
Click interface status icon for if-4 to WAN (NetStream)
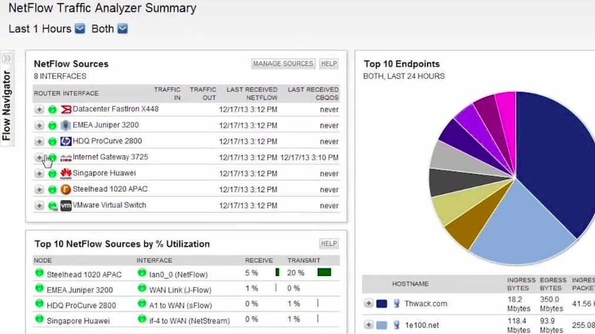click(x=142, y=319)
